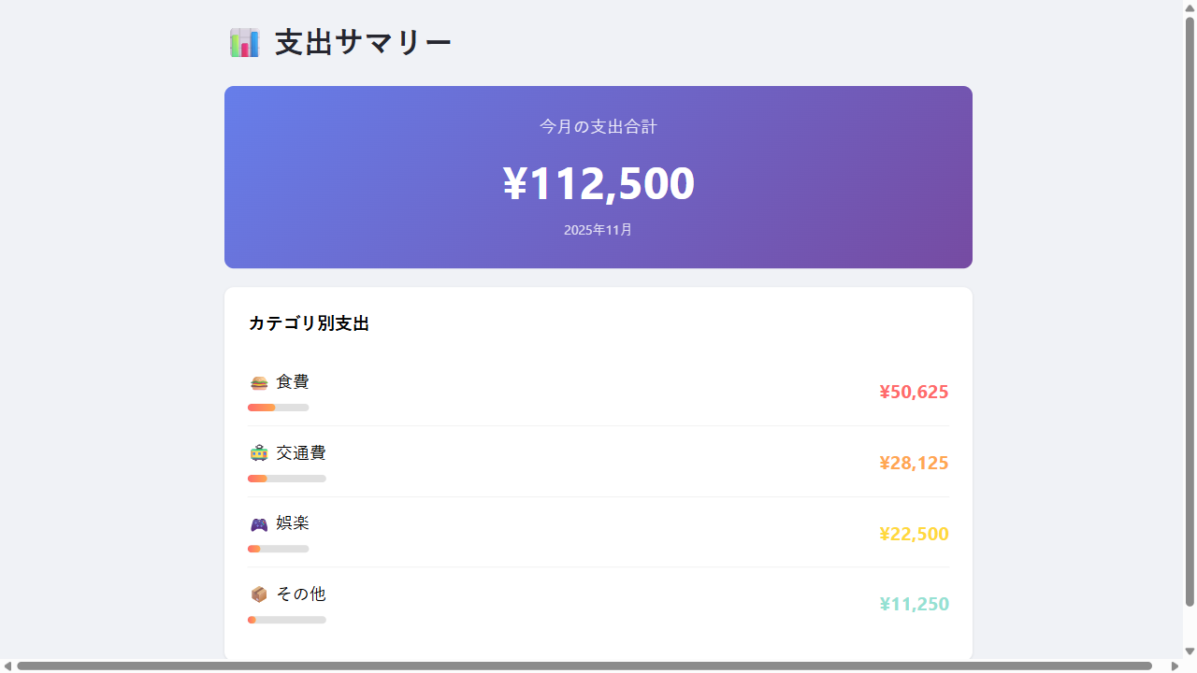Image resolution: width=1197 pixels, height=673 pixels.
Task: Select the 交通費 category label
Action: (x=300, y=452)
